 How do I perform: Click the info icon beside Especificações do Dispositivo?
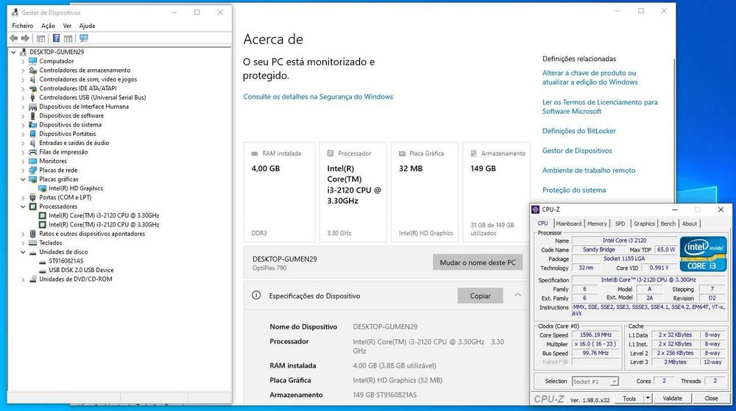click(256, 296)
